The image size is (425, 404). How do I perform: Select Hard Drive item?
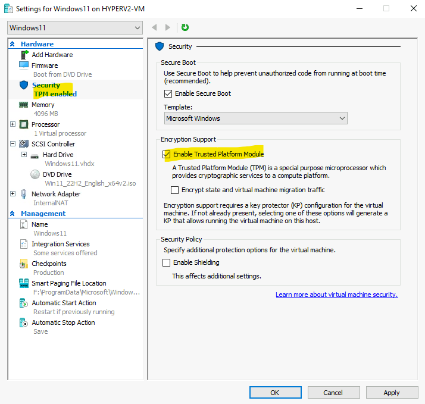tap(58, 155)
